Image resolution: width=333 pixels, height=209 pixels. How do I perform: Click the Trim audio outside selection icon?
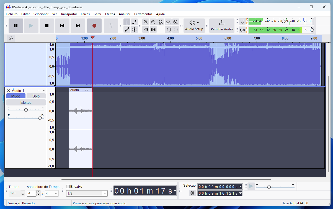click(x=146, y=30)
